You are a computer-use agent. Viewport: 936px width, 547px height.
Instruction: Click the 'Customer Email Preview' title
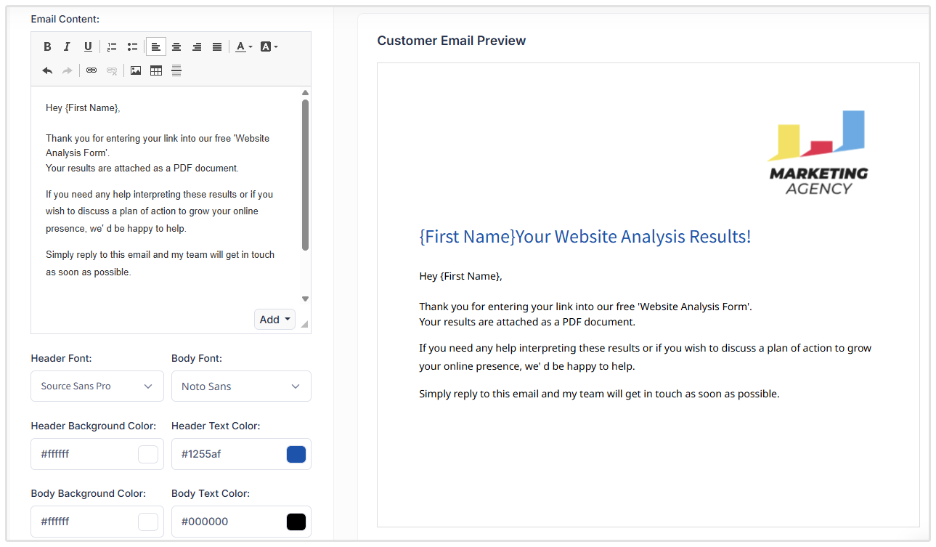[452, 41]
